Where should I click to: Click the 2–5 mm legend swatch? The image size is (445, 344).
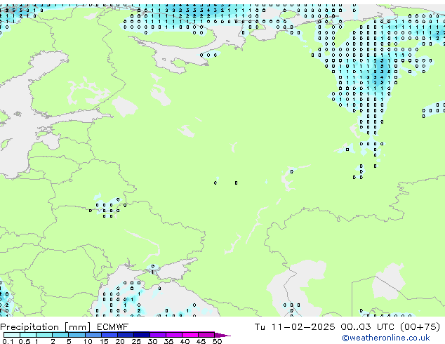pyautogui.click(x=60, y=335)
